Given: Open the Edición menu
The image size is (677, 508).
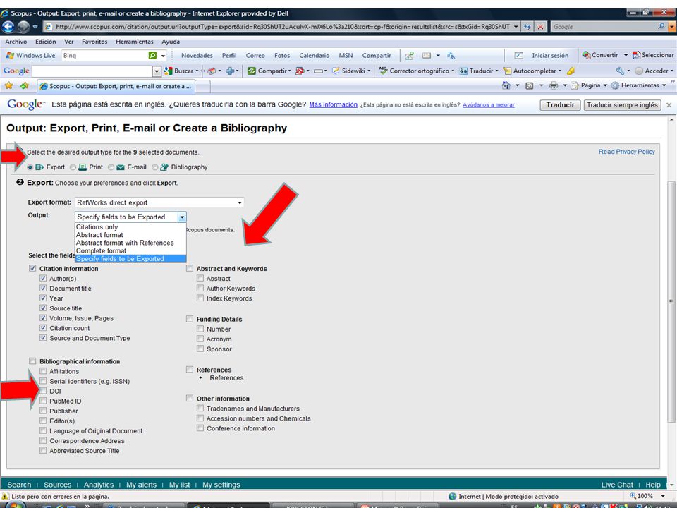Looking at the screenshot, I should (x=46, y=42).
